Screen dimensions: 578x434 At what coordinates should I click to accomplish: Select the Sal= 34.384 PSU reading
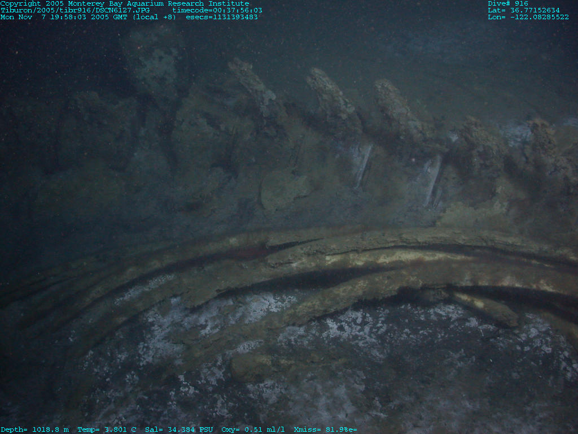[179, 429]
